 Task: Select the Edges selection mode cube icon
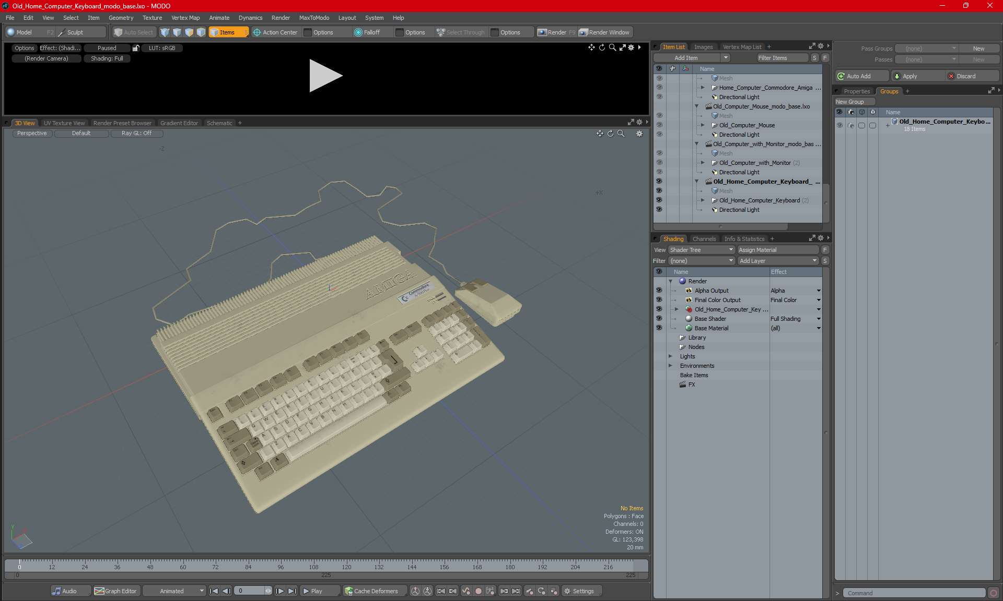(177, 32)
